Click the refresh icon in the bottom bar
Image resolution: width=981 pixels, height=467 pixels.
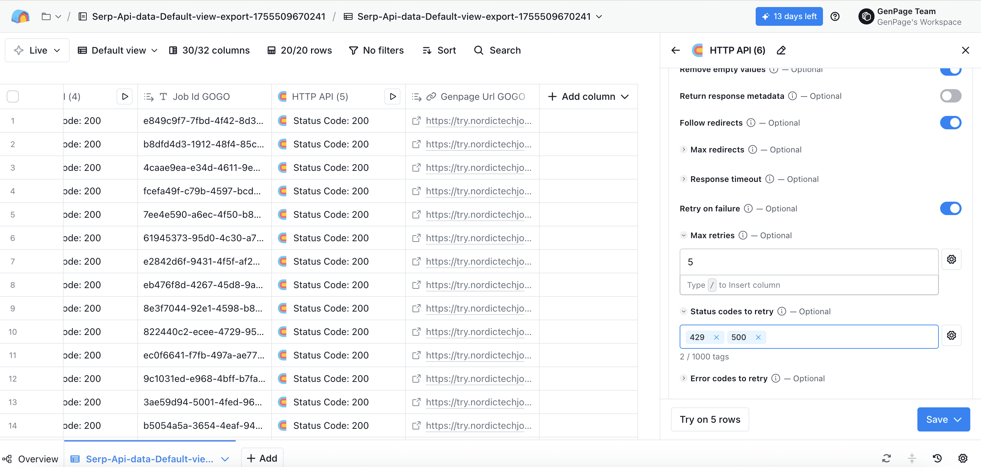tap(887, 458)
